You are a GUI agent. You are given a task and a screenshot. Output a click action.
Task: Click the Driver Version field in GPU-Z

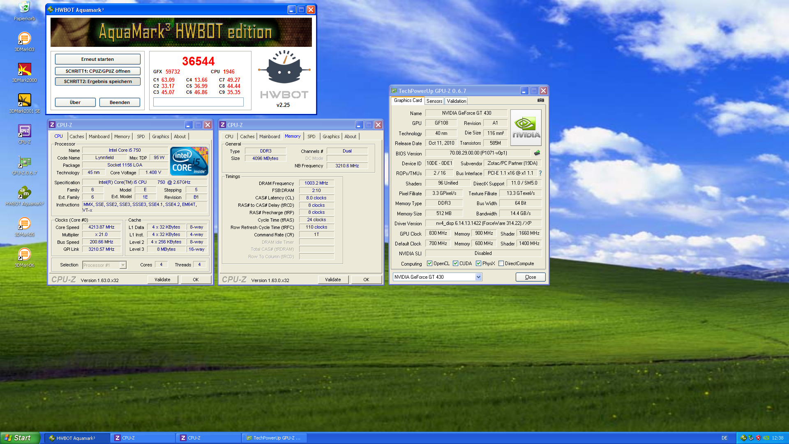tap(483, 223)
